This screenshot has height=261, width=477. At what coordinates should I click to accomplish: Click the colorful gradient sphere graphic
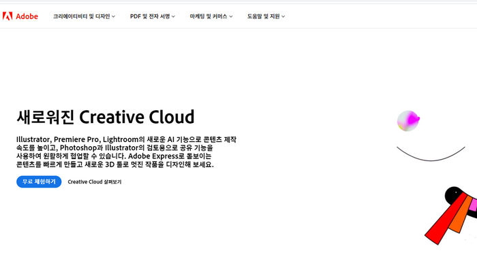pyautogui.click(x=408, y=121)
